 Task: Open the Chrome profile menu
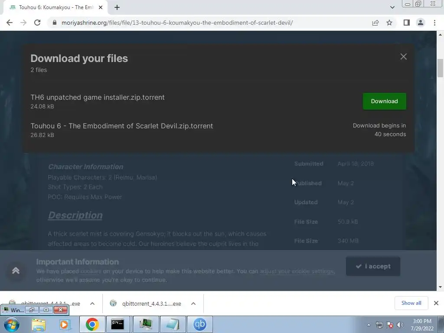point(421,23)
